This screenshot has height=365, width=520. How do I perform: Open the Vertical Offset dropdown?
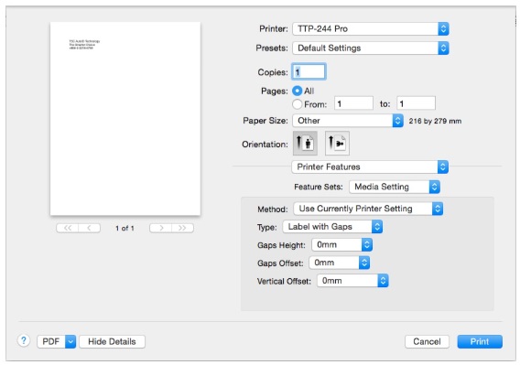352,281
